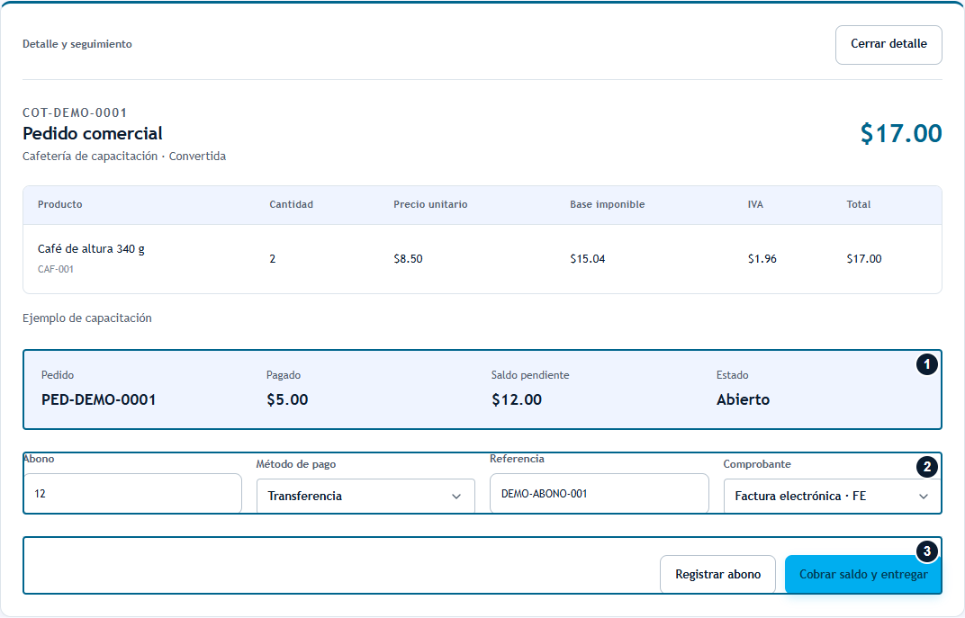Screen dimensions: 965x618
Task: Click the Cantidad column header
Action: click(291, 204)
